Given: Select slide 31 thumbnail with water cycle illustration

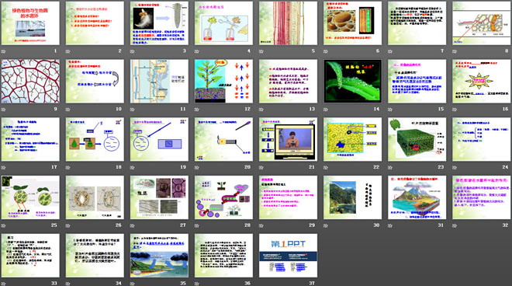Looking at the screenshot, I should pyautogui.click(x=417, y=197).
